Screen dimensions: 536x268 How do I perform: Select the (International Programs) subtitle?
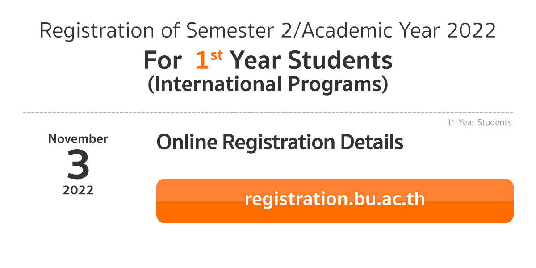tap(268, 84)
